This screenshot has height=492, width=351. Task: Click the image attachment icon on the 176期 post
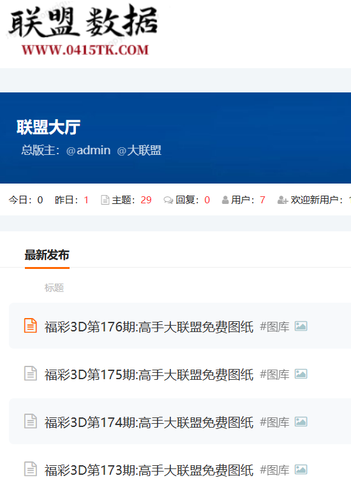click(301, 326)
